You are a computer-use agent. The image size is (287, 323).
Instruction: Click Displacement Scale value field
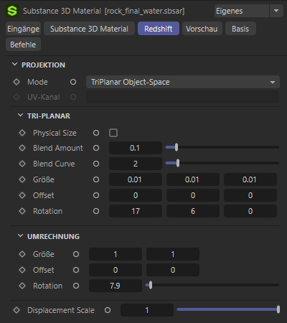point(147,310)
